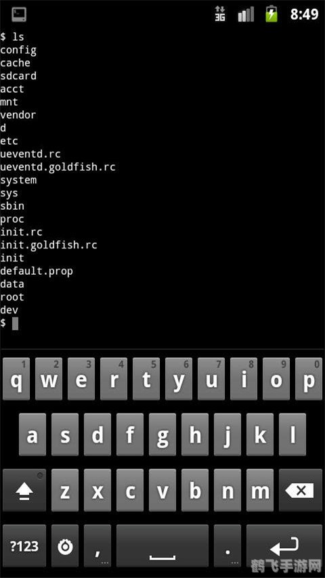Viewport: 325px width, 578px height.
Task: Tap the letter m key
Action: (260, 490)
